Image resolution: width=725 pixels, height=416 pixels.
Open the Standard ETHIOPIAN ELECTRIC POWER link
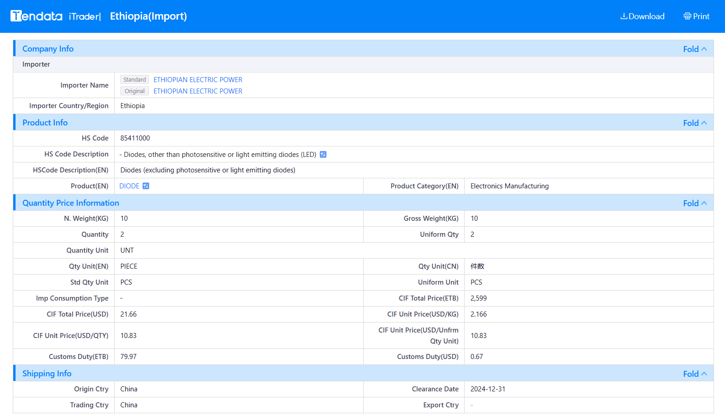click(198, 80)
